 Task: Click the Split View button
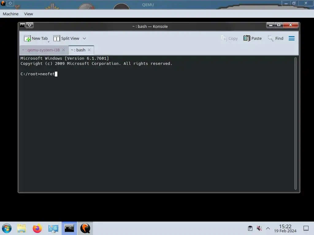pyautogui.click(x=66, y=38)
